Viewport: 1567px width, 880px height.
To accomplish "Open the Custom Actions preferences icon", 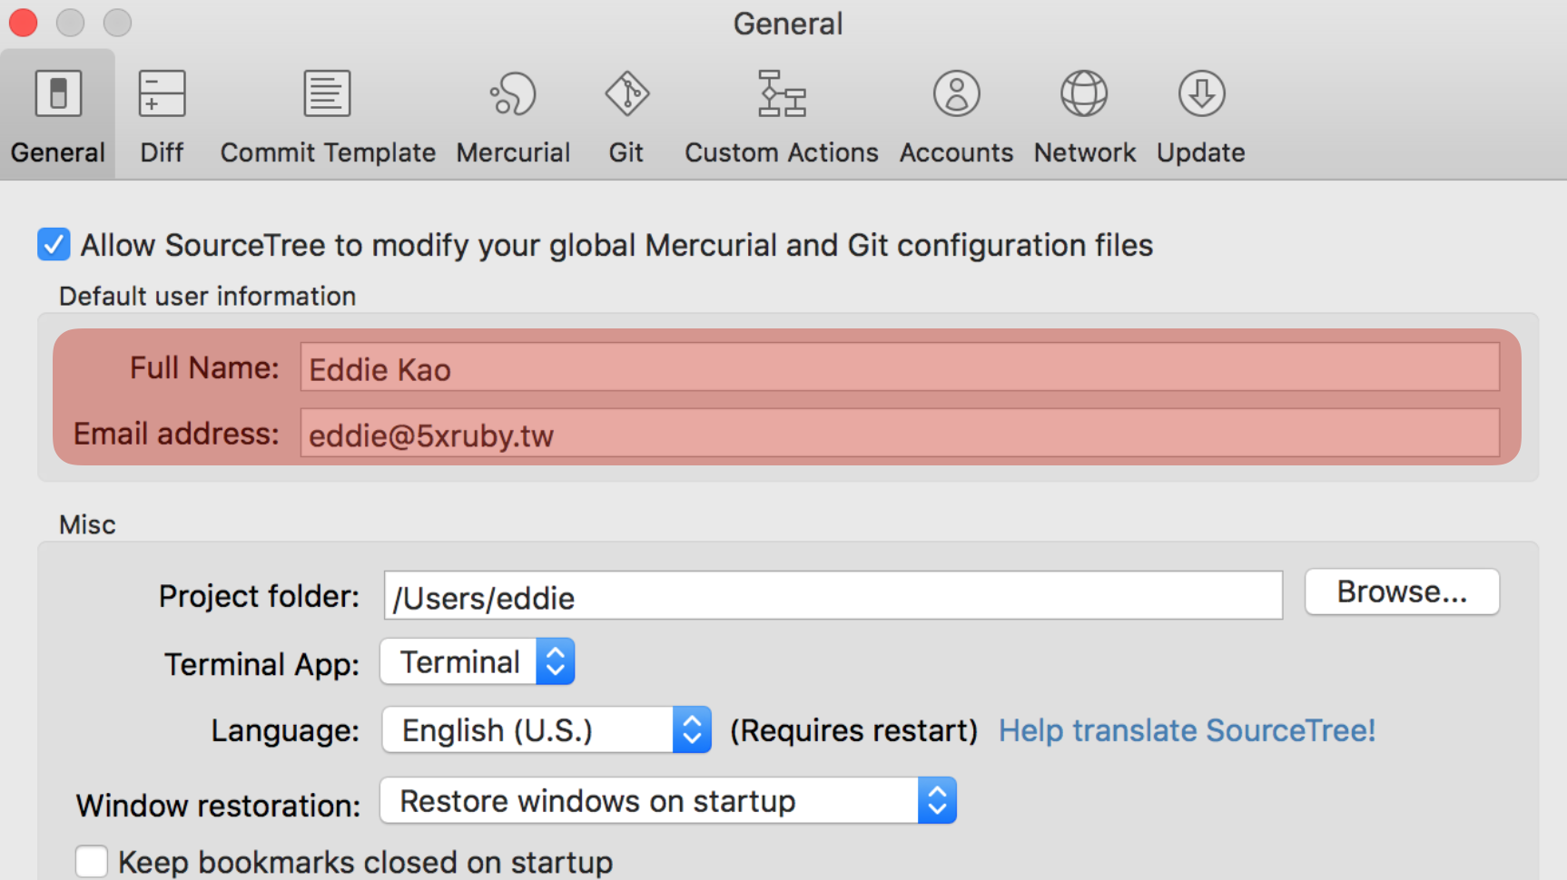I will click(781, 94).
